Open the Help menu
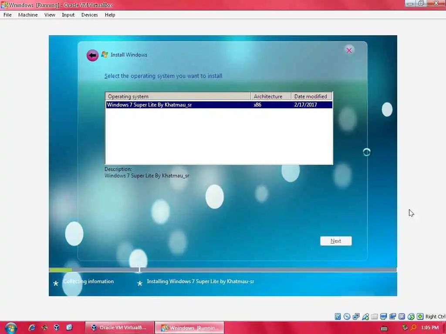The width and height of the screenshot is (446, 334). click(110, 15)
